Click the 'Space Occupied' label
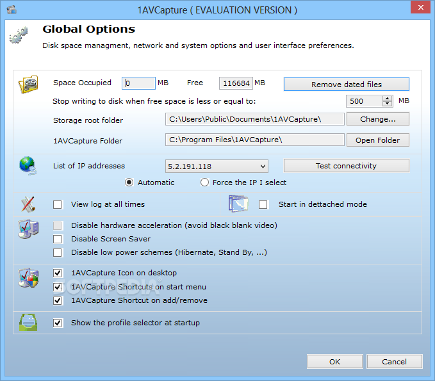 pyautogui.click(x=82, y=83)
